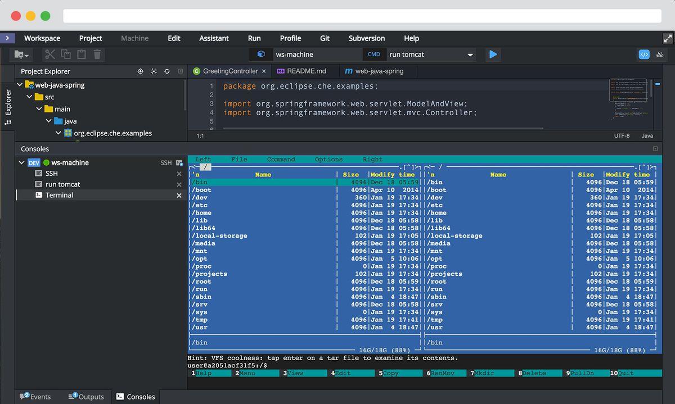Click the Cut scissors icon in toolbar
Viewport: 675px width, 404px height.
coord(50,55)
